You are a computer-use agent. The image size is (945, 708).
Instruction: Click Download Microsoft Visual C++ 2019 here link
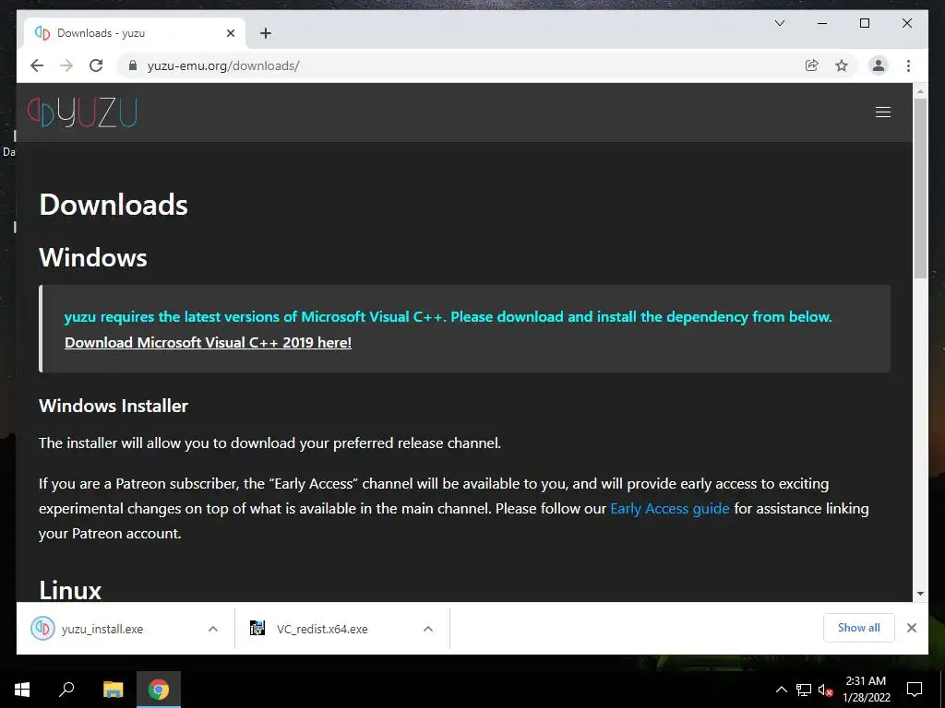click(x=208, y=343)
